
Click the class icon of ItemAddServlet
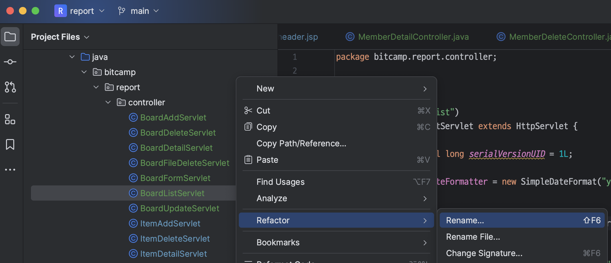[133, 223]
